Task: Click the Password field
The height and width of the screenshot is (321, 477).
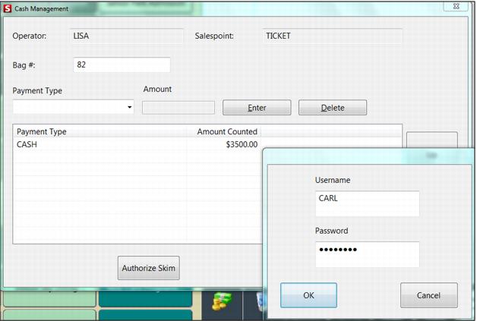Action: point(367,253)
